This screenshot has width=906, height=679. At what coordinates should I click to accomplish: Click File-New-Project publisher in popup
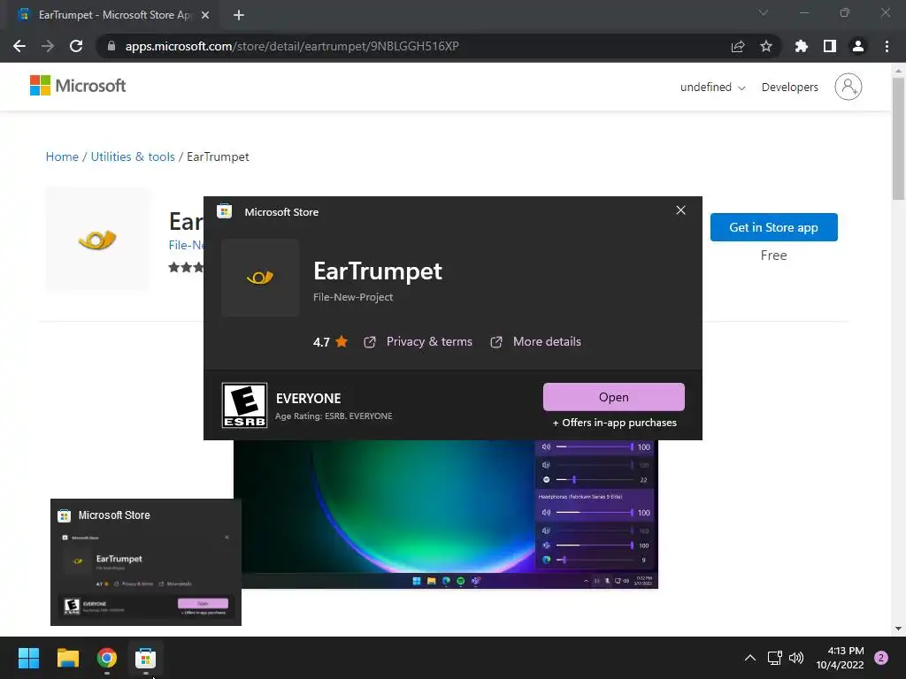coord(353,297)
